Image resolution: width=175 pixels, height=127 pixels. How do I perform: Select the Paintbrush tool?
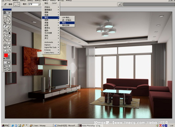[x=9, y=27]
